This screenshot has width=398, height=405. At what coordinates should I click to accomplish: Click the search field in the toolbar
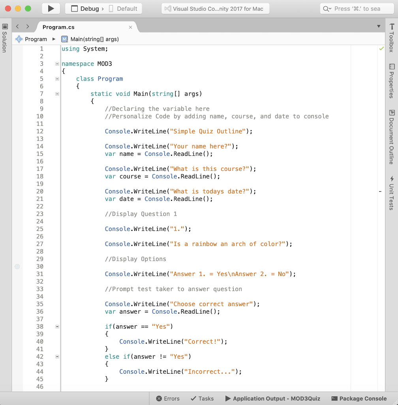coord(357,9)
